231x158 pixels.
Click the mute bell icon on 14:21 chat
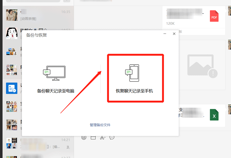[x=68, y=147]
